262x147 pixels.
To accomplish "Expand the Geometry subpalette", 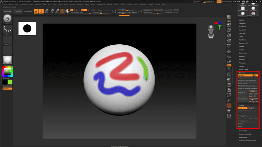I will [242, 23].
